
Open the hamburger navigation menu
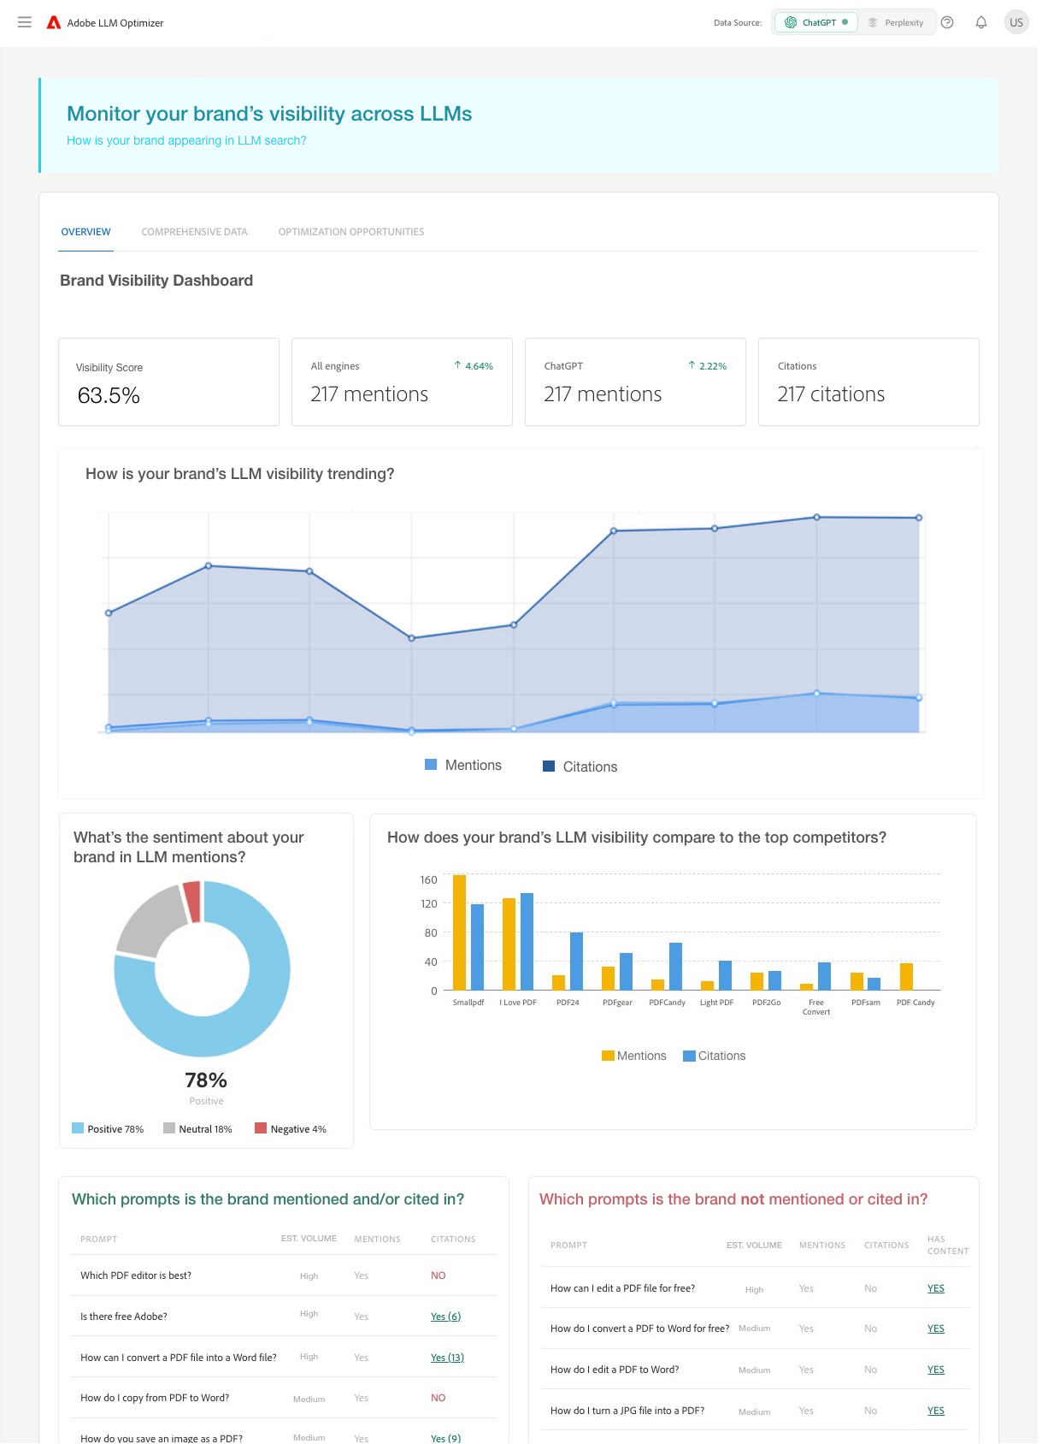(25, 22)
